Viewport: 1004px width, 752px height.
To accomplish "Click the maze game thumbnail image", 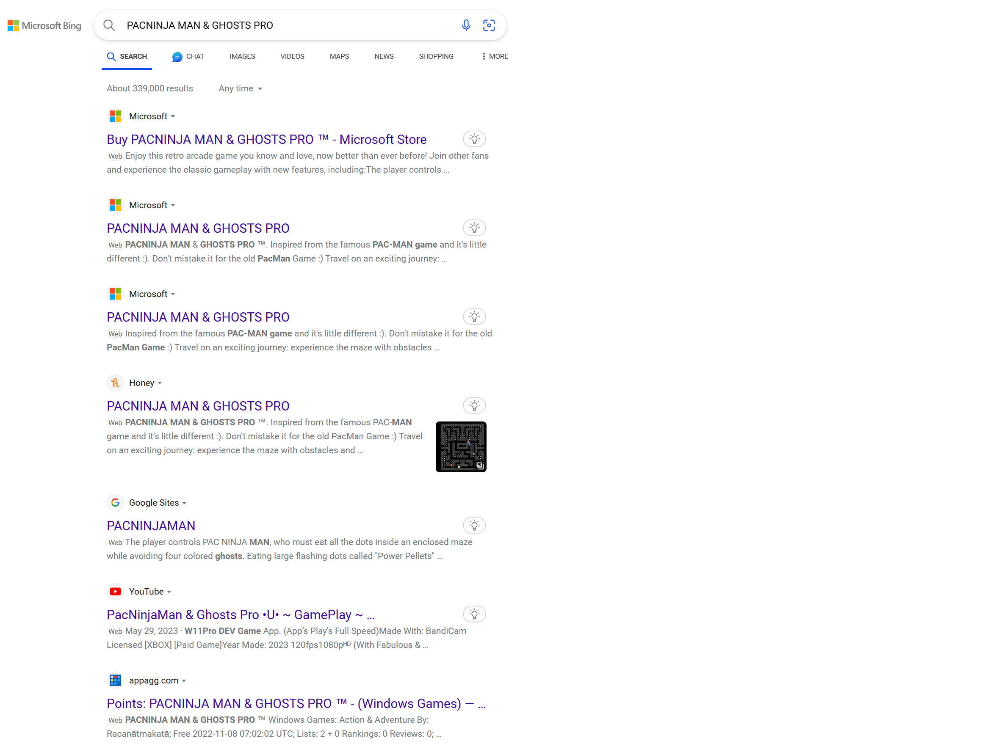I will [x=461, y=447].
